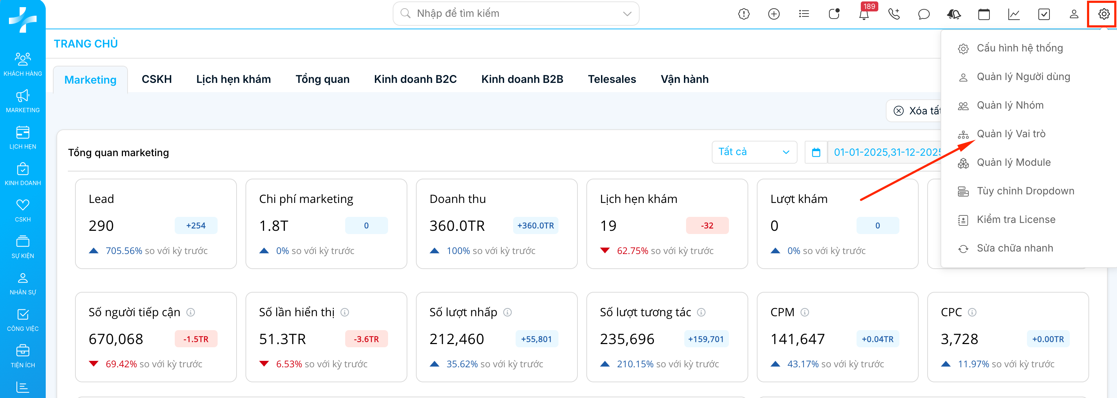Open the calendar icon in top toolbar
Viewport: 1117px width, 398px height.
coord(984,14)
